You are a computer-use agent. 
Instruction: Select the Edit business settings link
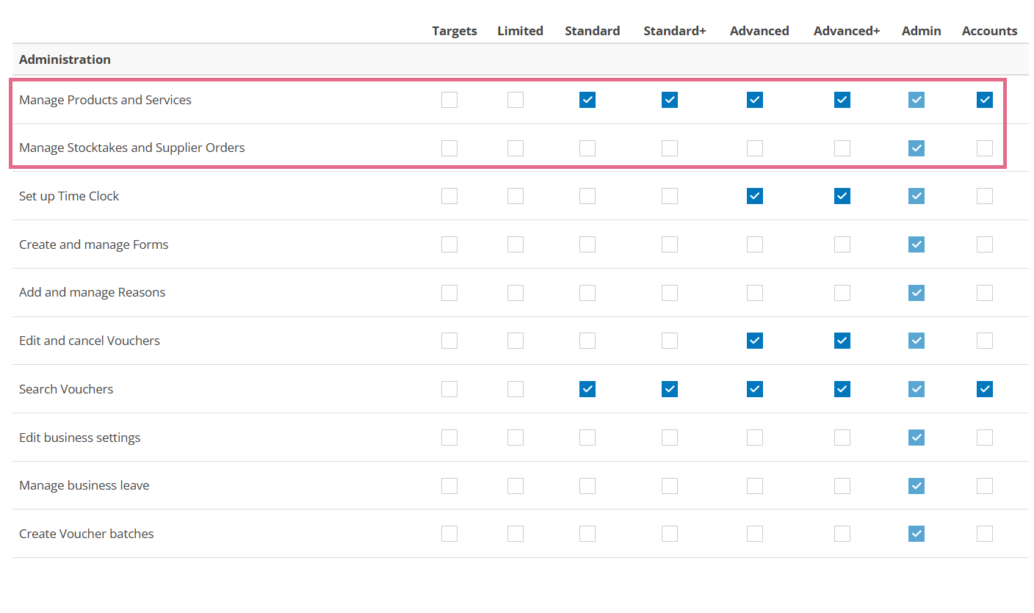(79, 437)
